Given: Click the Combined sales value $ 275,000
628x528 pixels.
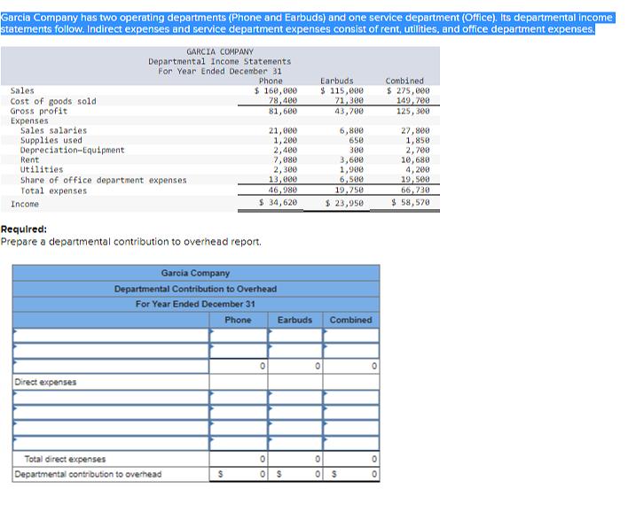Looking at the screenshot, I should 408,90.
